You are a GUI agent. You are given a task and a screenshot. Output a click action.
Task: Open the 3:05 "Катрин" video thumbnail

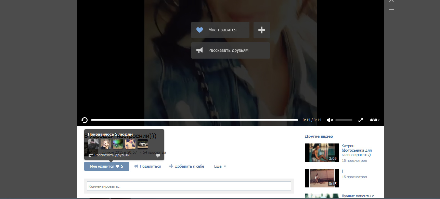322,153
